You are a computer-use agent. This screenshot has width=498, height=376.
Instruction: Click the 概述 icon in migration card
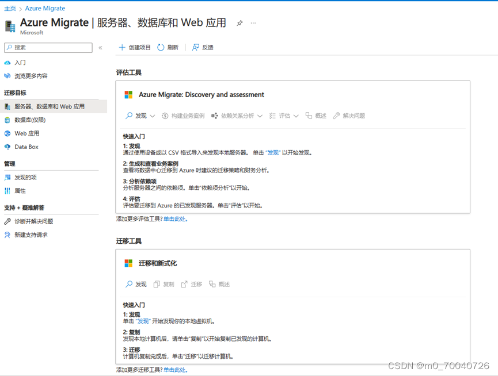212,284
